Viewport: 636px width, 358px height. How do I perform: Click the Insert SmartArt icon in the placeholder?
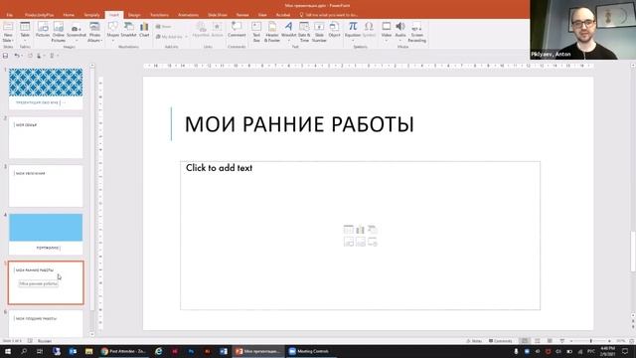tap(373, 230)
